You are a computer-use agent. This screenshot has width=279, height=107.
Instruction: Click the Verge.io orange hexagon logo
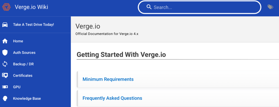point(7,7)
